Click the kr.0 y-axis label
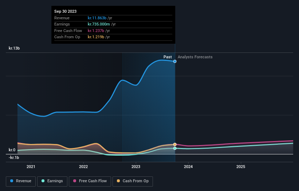The width and height of the screenshot is (299, 191). coord(12,150)
